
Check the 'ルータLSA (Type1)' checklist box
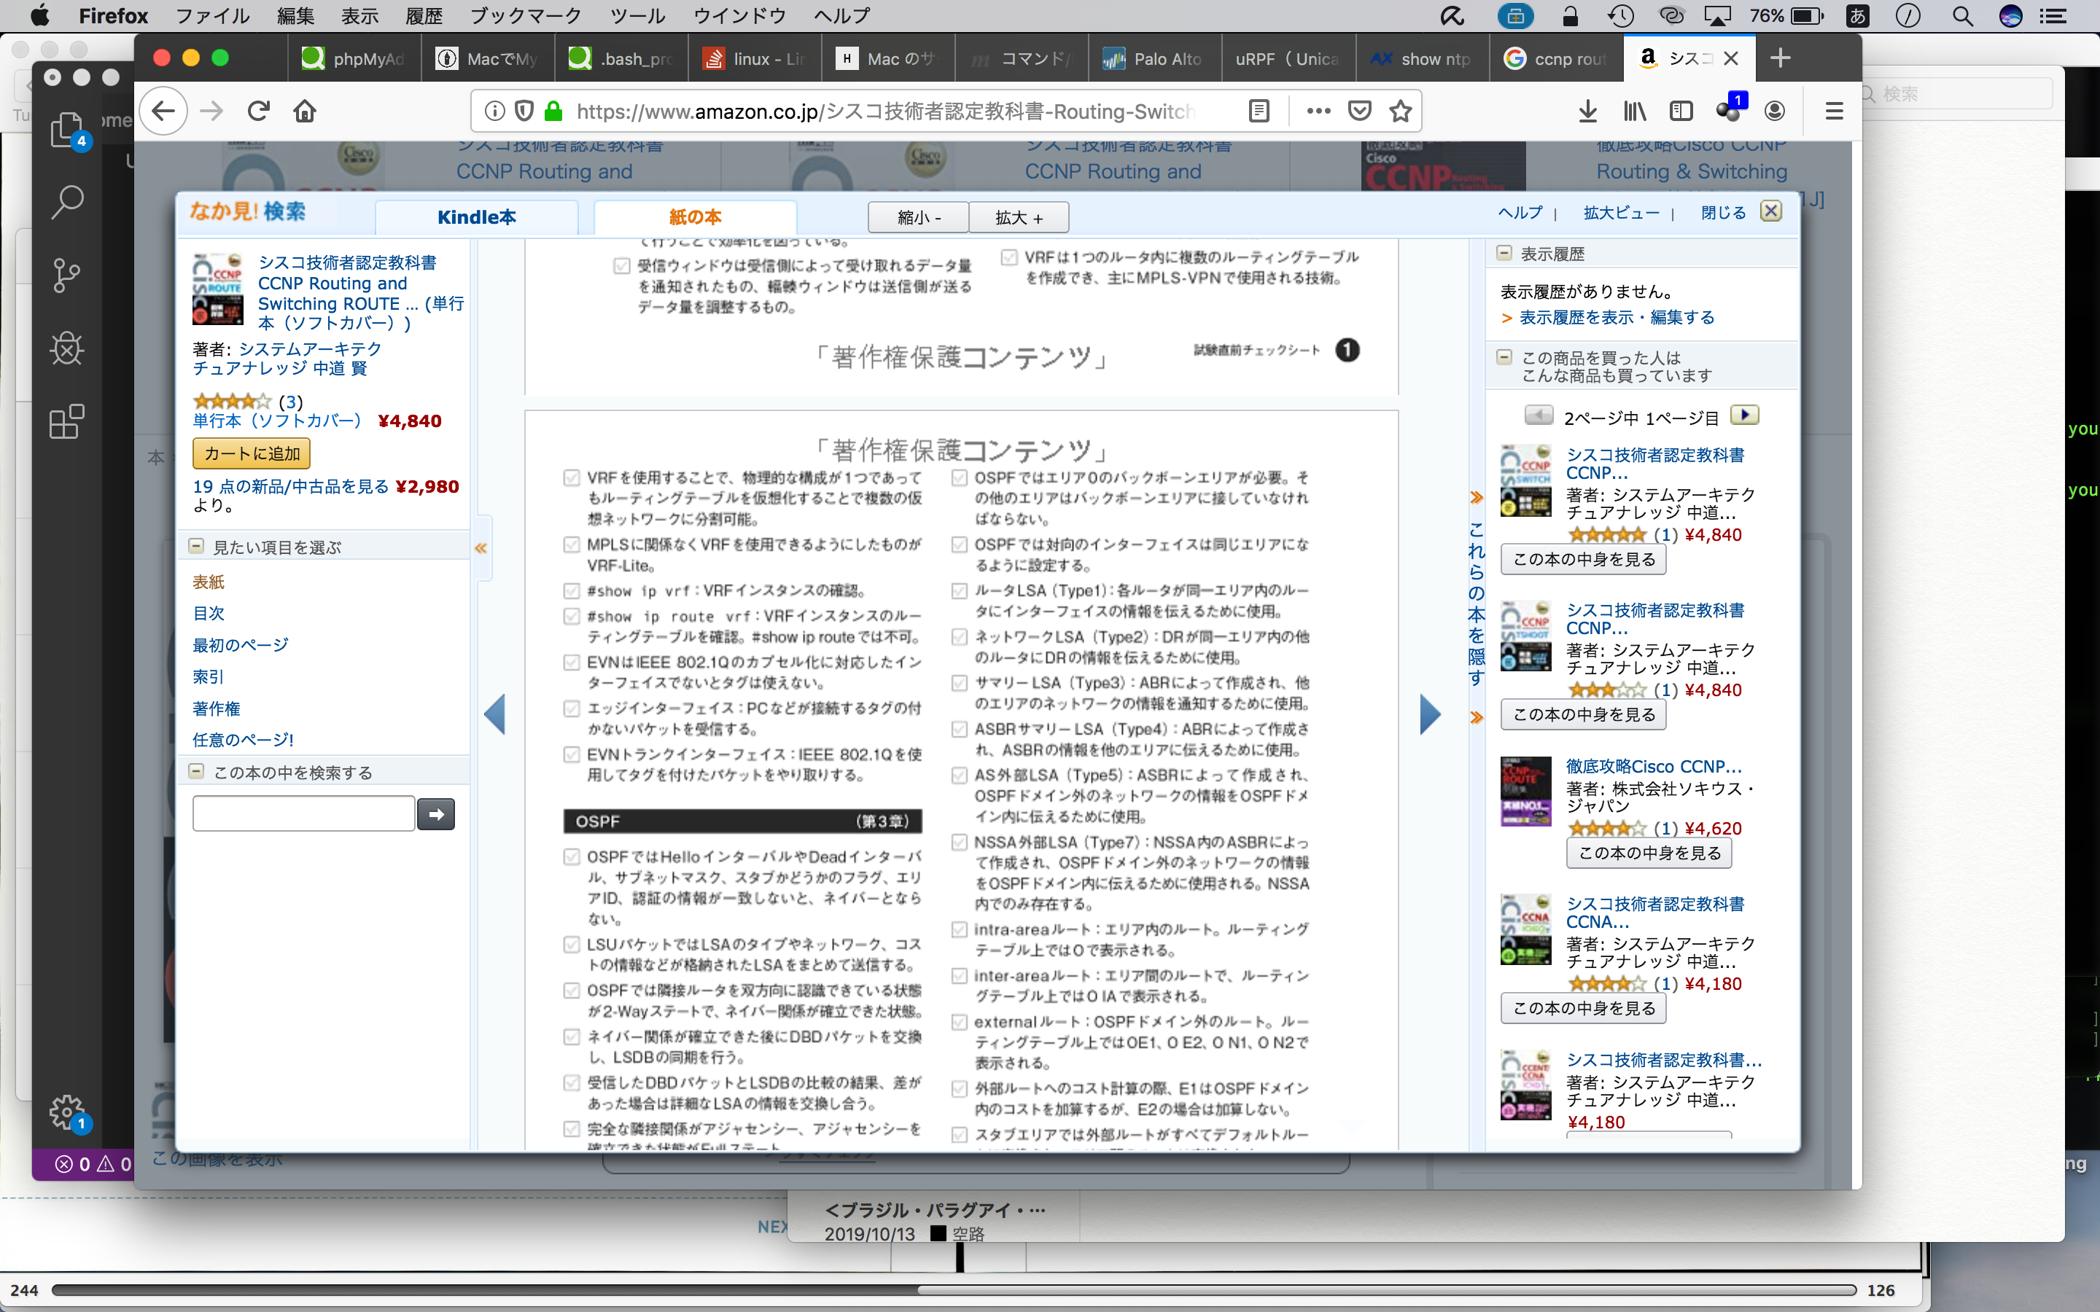[x=959, y=591]
